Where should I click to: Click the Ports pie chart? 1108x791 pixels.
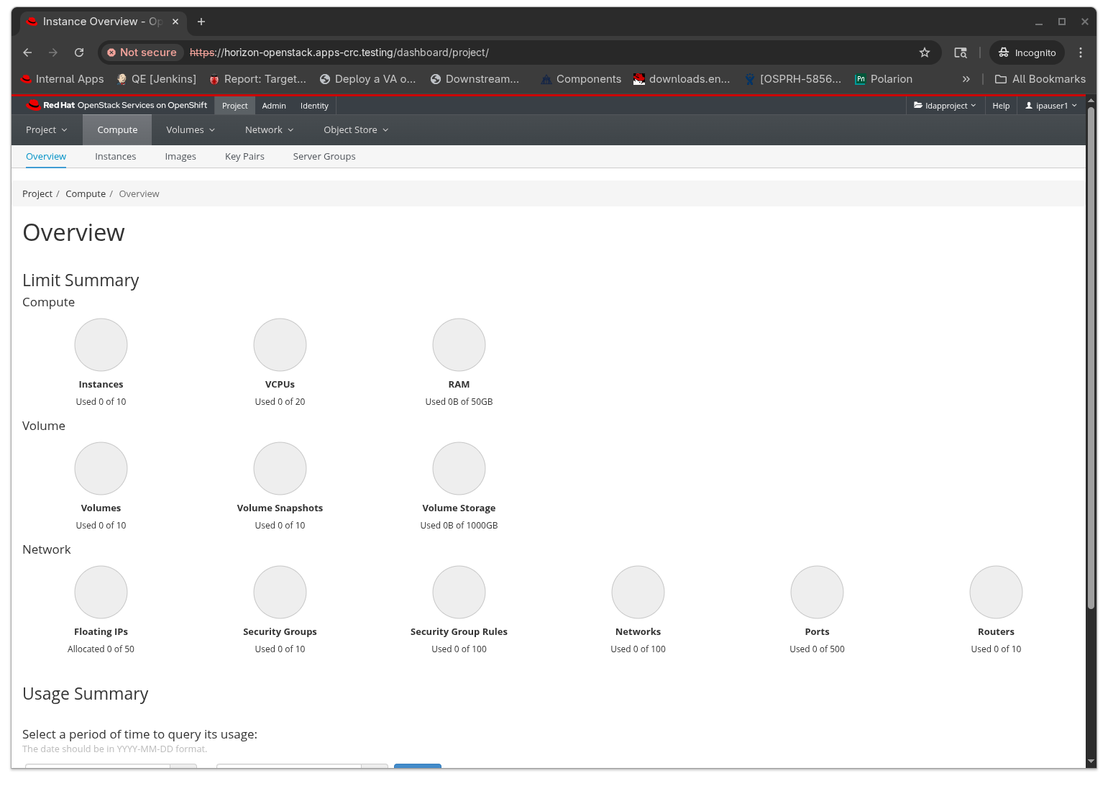coord(817,593)
